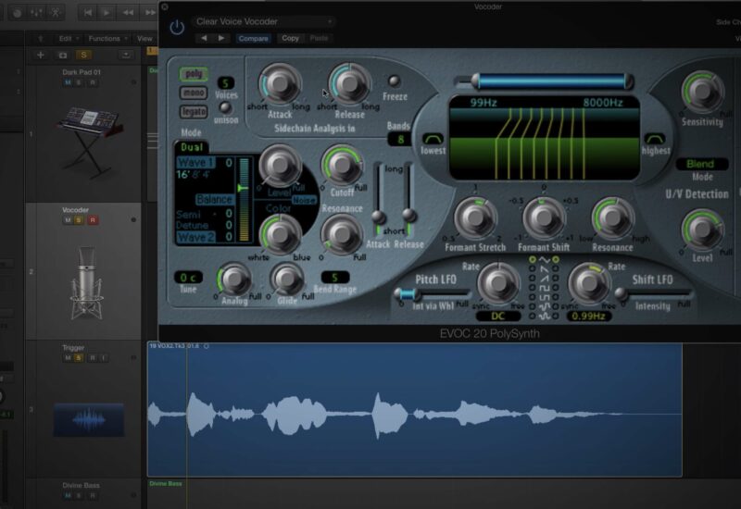Open the Clear Voice Vocoder preset menu
The image size is (741, 509).
click(x=264, y=21)
